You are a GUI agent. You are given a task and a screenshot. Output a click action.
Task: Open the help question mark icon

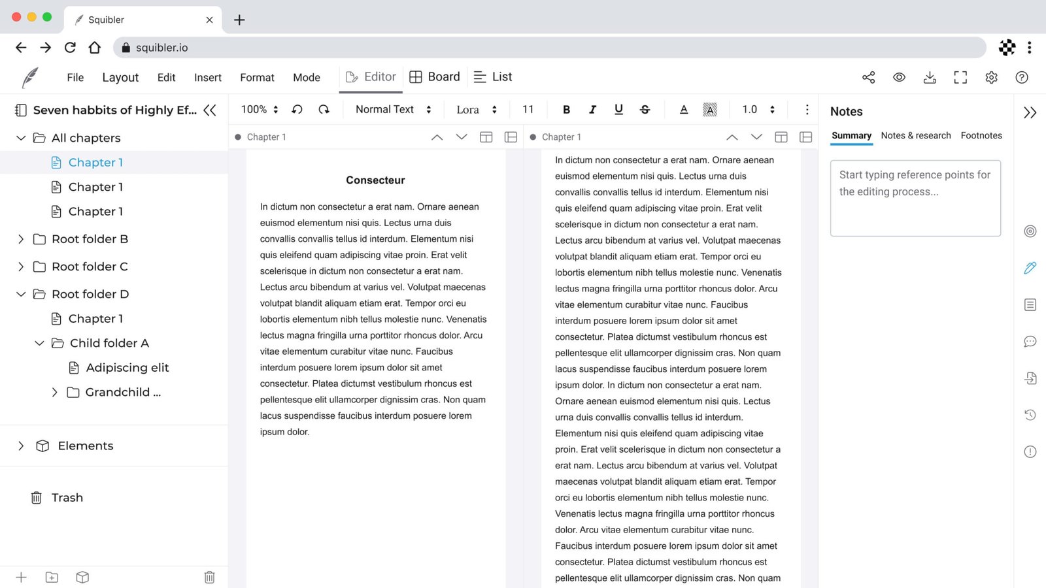(1022, 77)
